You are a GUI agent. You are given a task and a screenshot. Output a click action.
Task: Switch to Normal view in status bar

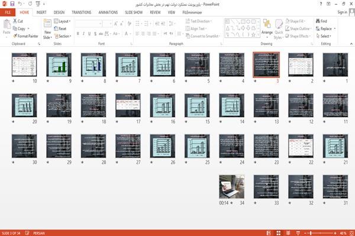[269, 233]
